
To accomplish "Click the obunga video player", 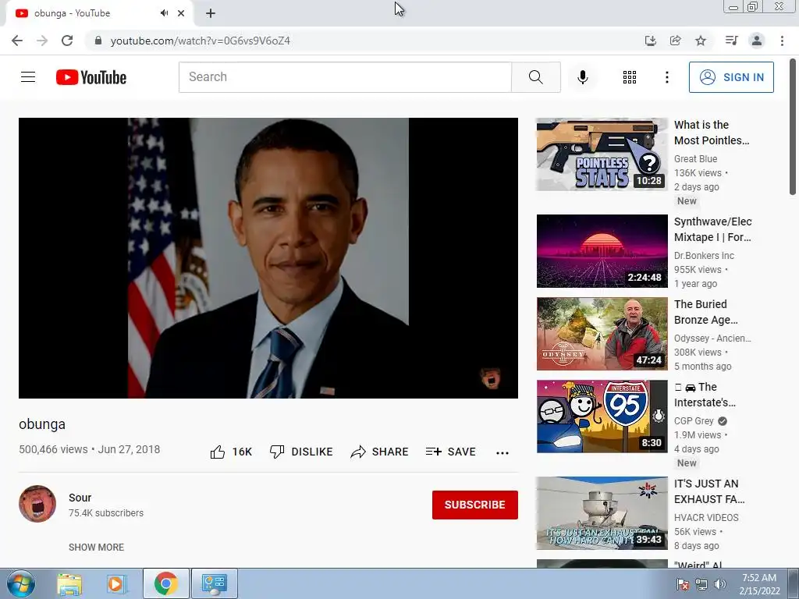I will coord(268,257).
